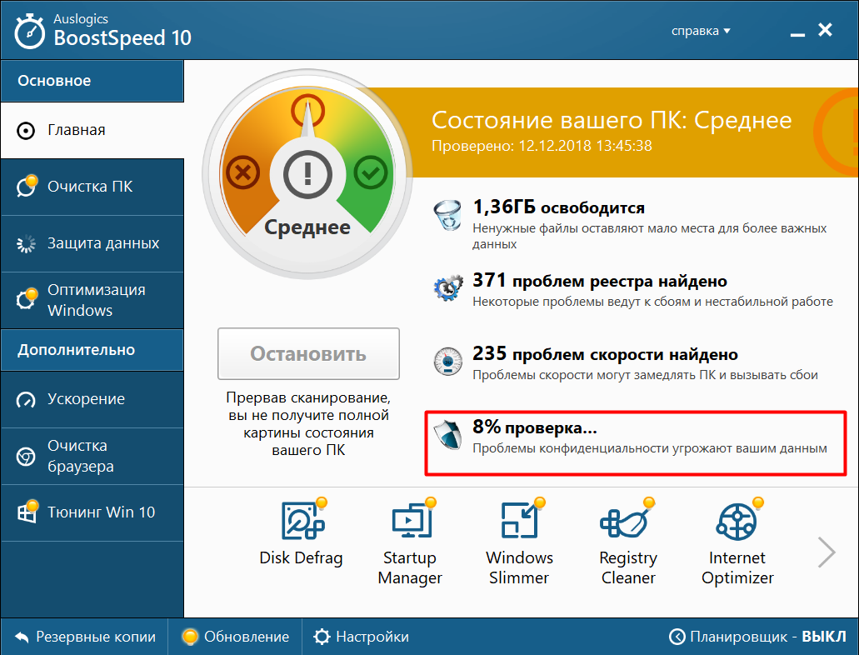Click the Дополнительно section header

(x=92, y=350)
